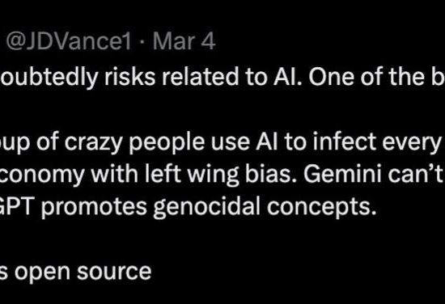Click the dot separator between handle and date
Screen dimensions: 445x304
(142, 42)
